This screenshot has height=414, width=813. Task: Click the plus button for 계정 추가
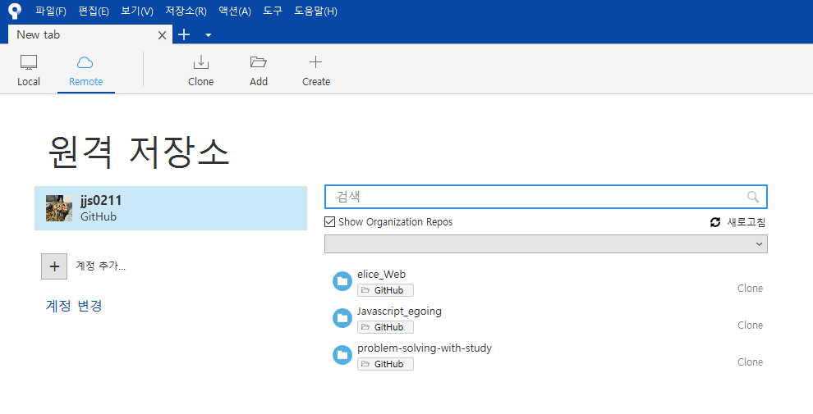[x=54, y=266]
